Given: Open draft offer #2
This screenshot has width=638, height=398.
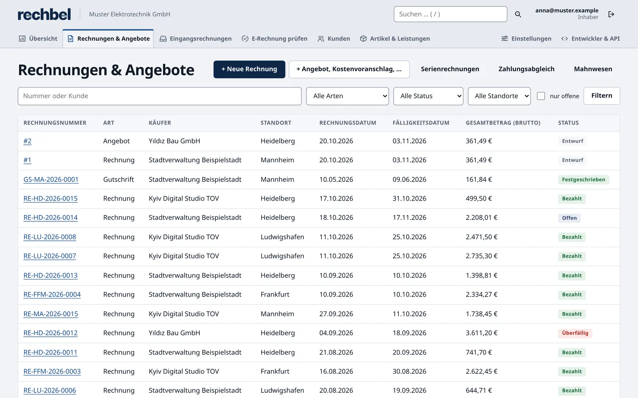Looking at the screenshot, I should pos(28,141).
